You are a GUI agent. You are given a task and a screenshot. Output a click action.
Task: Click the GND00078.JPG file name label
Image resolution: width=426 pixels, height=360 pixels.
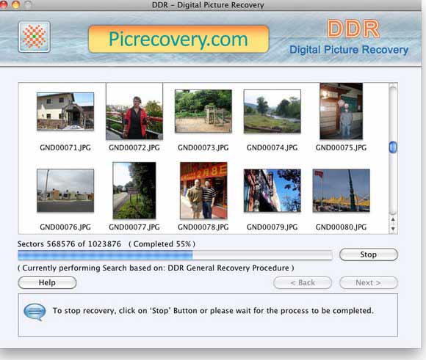203,227
